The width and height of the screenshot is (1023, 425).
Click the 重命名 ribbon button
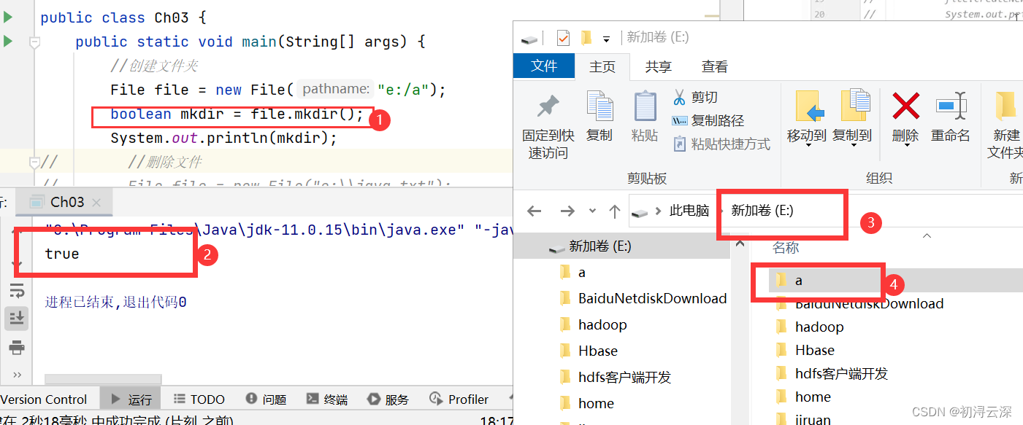951,117
